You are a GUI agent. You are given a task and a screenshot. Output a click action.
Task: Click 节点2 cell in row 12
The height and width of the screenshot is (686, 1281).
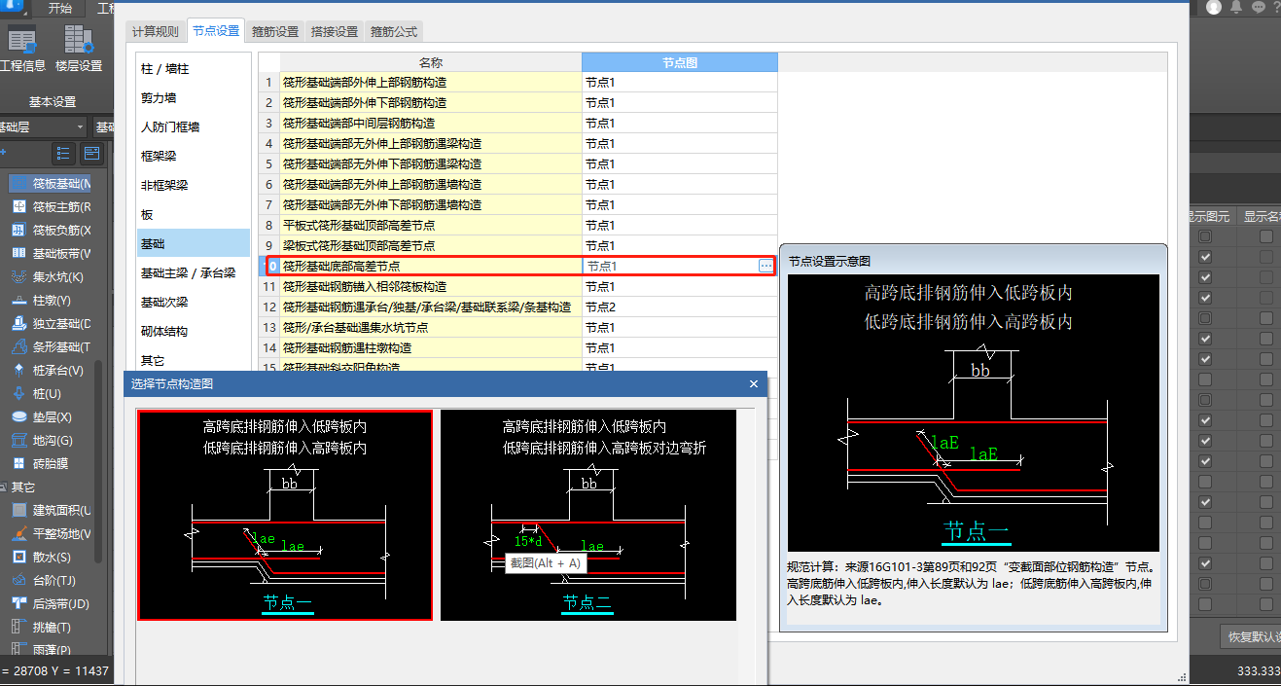click(680, 307)
